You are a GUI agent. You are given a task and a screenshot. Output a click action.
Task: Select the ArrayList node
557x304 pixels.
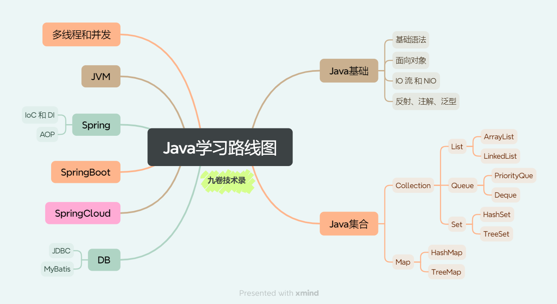pos(499,137)
